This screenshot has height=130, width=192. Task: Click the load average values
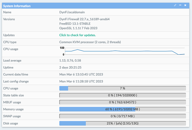(x=70, y=60)
